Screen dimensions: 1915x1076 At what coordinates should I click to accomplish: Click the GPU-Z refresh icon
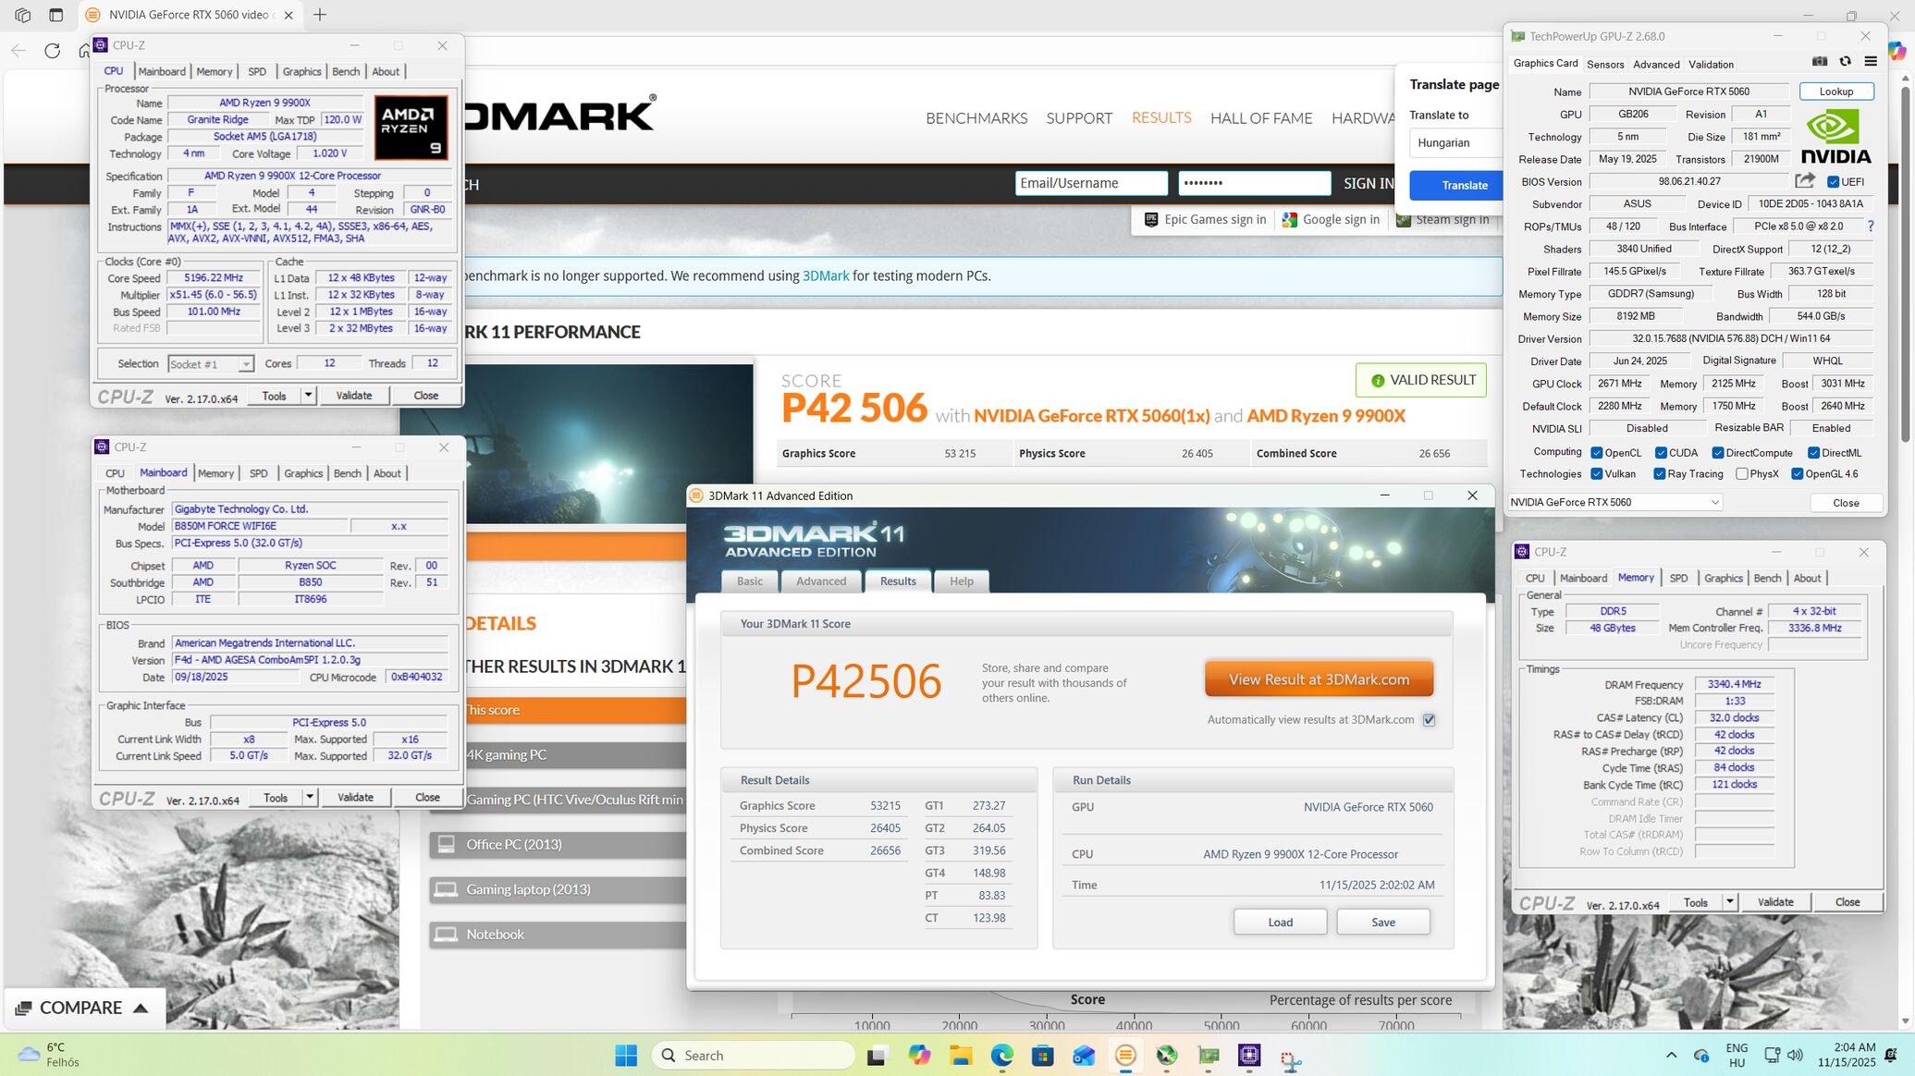pyautogui.click(x=1845, y=62)
